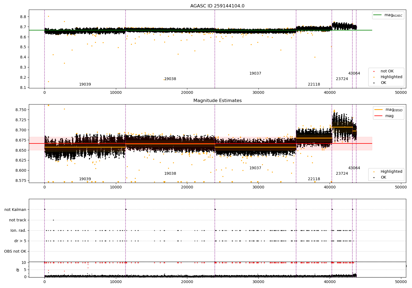The image size is (412, 288).
Task: Click obsid 19038 in Magnitude Estimates plot
Action: [x=170, y=174]
